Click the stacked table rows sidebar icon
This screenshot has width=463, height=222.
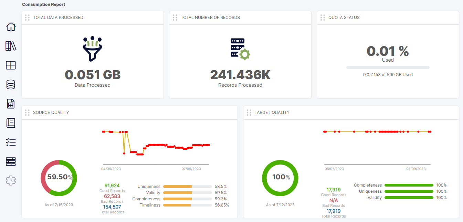[11, 161]
